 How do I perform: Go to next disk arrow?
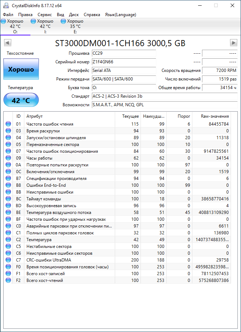233,43
